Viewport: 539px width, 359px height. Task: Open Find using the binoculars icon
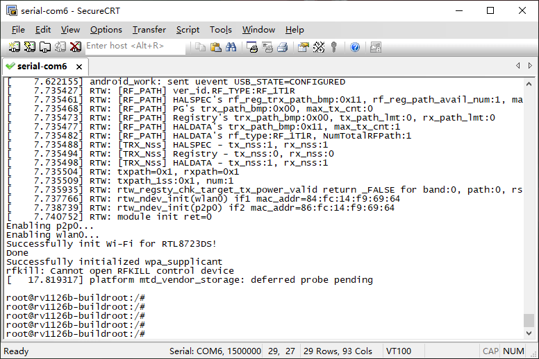(x=231, y=47)
